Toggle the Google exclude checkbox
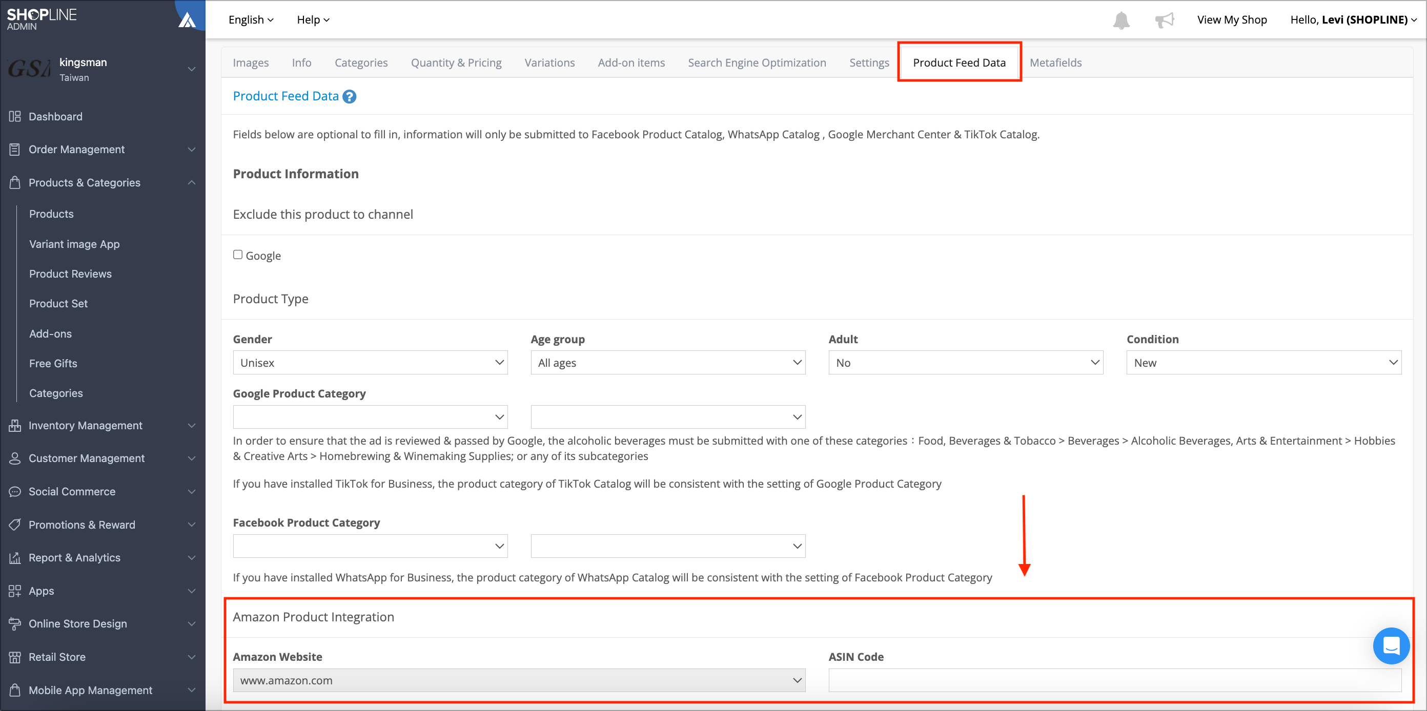Screen dimensions: 1427x711 [x=238, y=255]
